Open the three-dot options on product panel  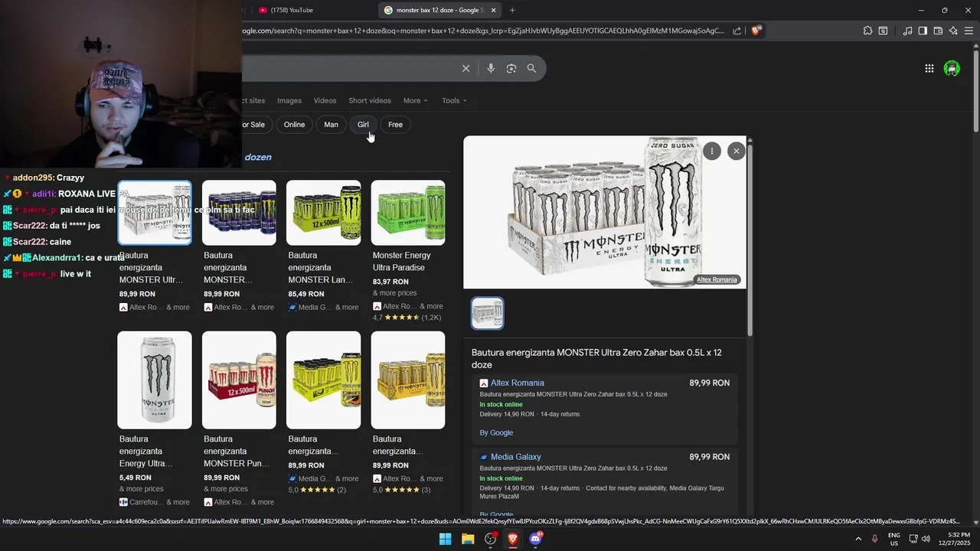(x=712, y=151)
